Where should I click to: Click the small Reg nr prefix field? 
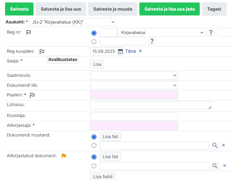[x=109, y=33]
